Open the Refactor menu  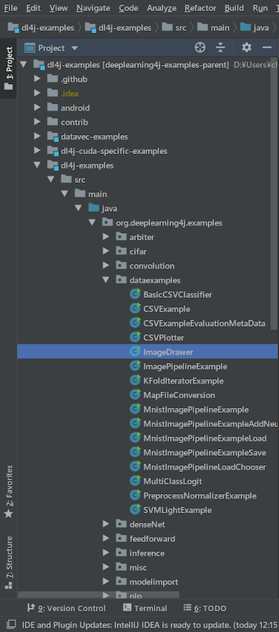click(200, 7)
